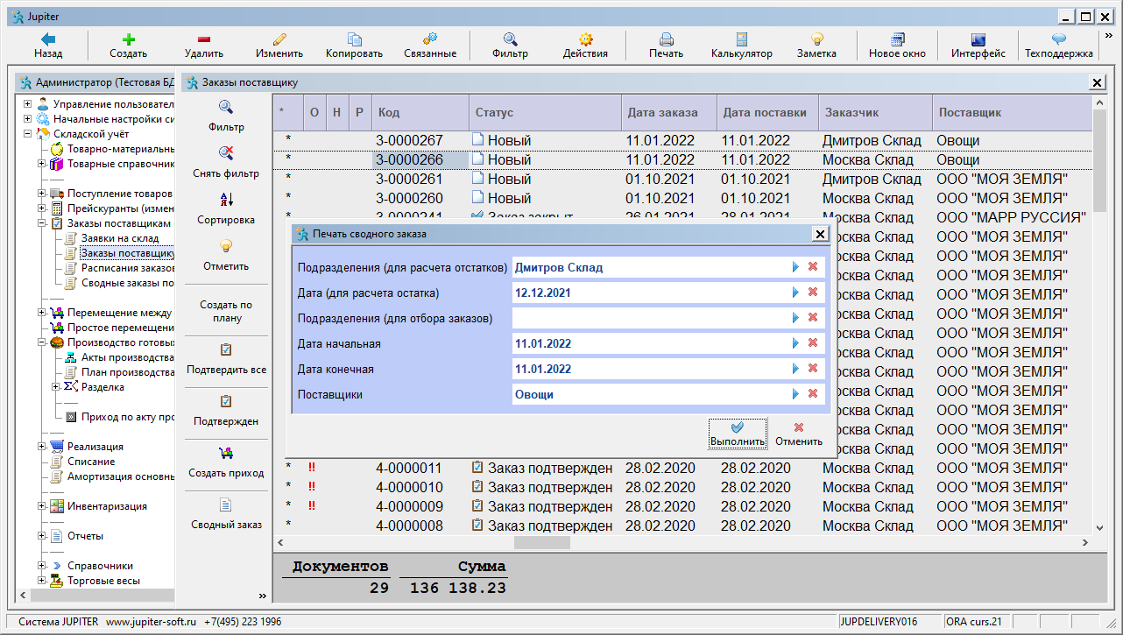Viewport: 1123px width, 635px height.
Task: Click the Сортировка icon in side panel
Action: point(226,199)
